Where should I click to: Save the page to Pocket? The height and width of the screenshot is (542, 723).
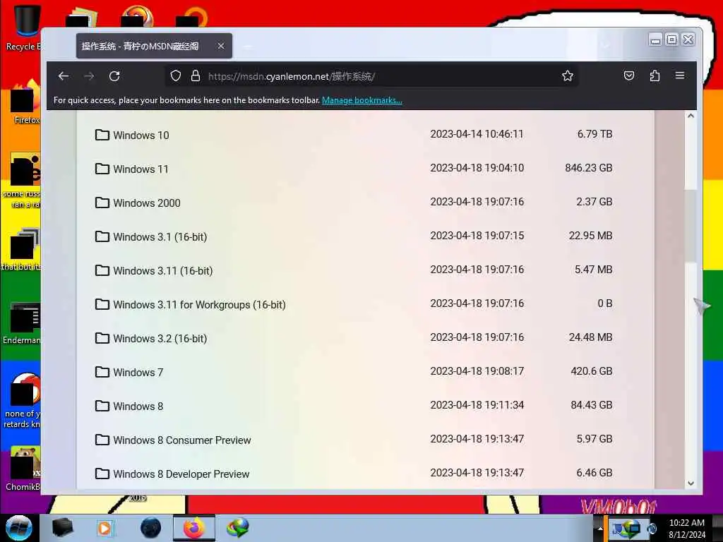point(629,76)
